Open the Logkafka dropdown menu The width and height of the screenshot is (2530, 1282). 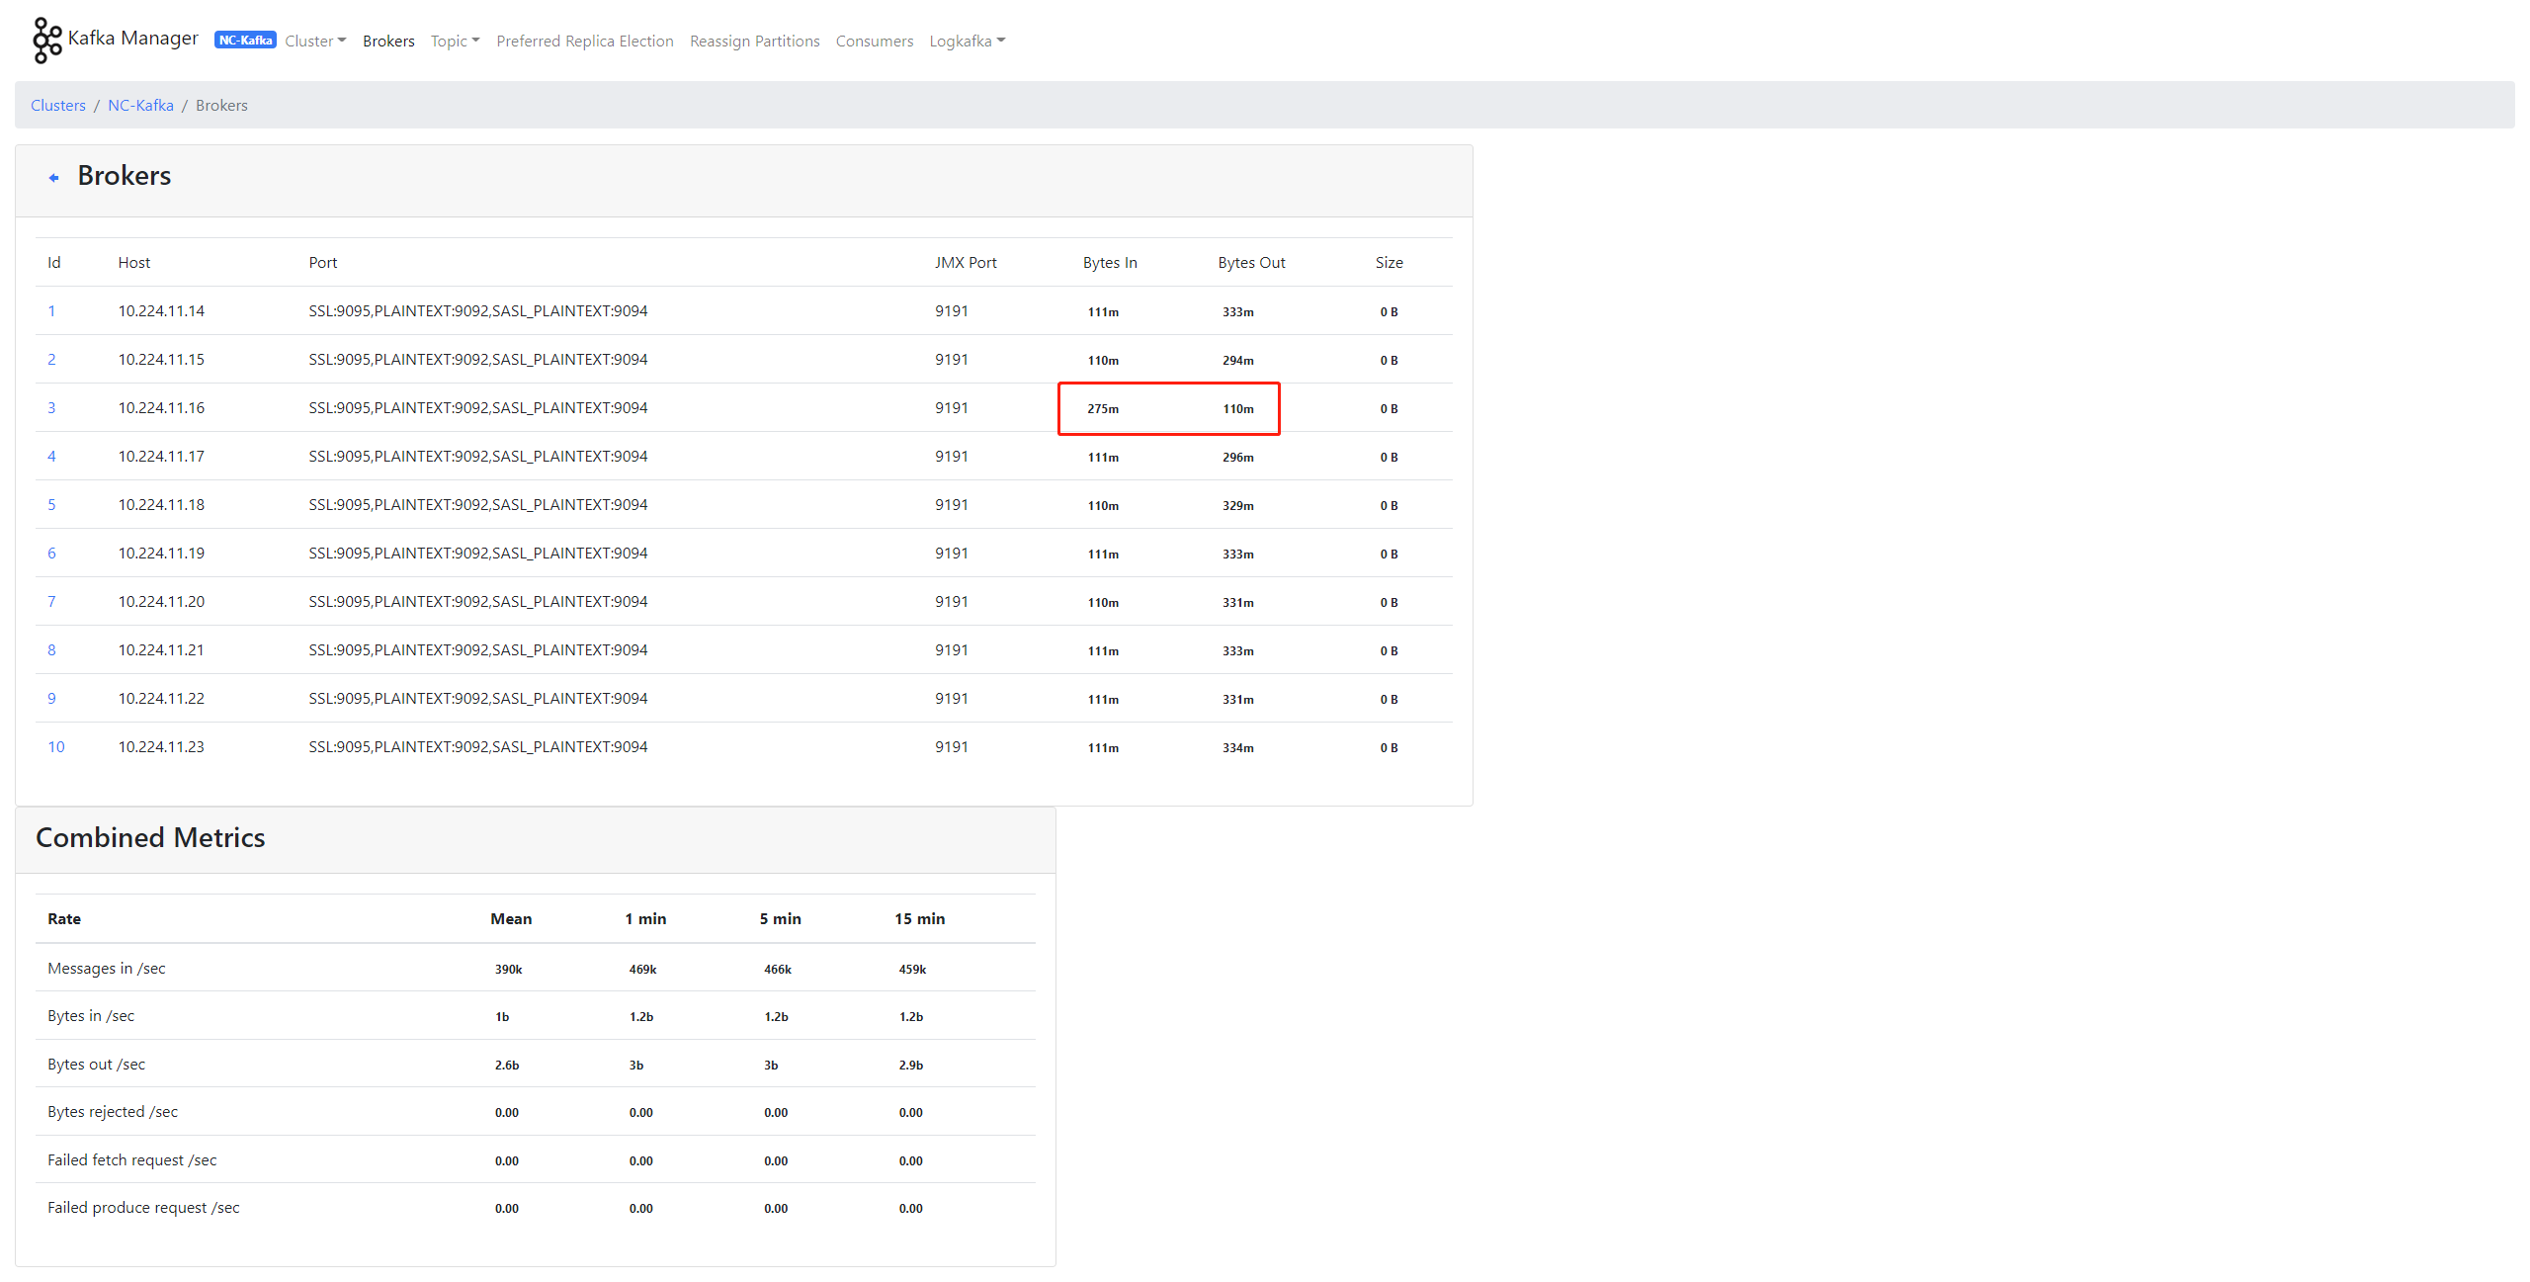pyautogui.click(x=967, y=41)
